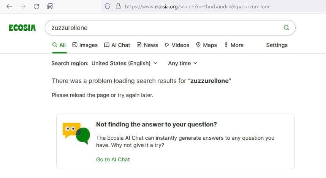This screenshot has height=178, width=326.
Task: Click the green search magnifier button
Action: [286, 28]
